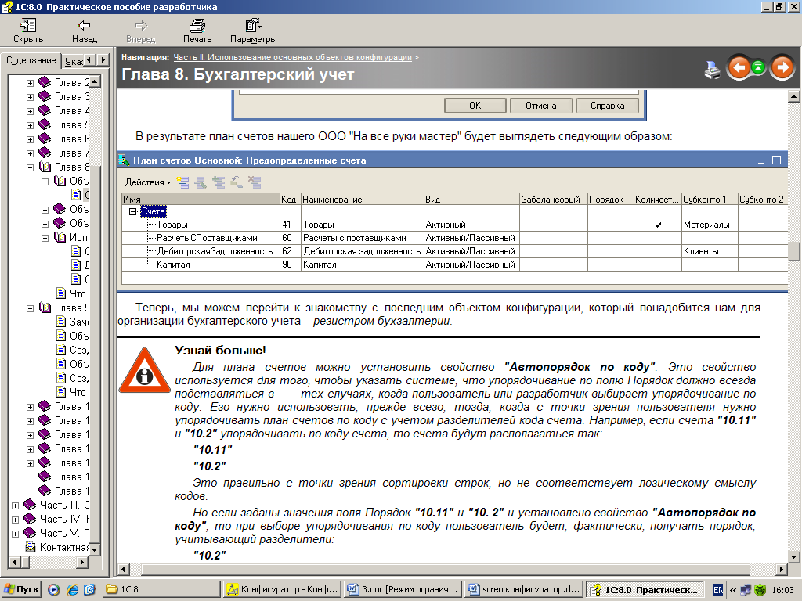Go to next page with orange right arrow
The width and height of the screenshot is (802, 601).
point(782,68)
